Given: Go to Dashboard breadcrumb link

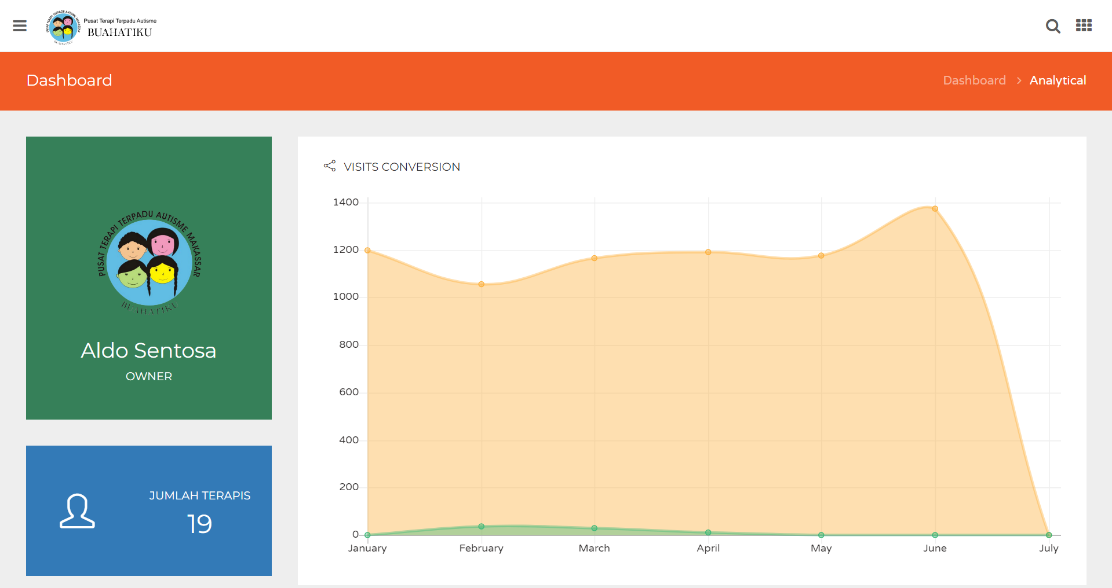Looking at the screenshot, I should (974, 80).
